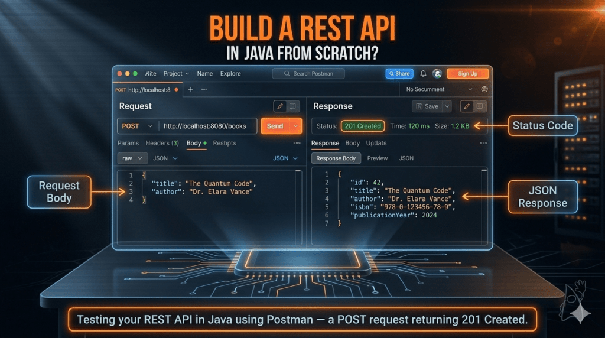Image resolution: width=605 pixels, height=338 pixels.
Task: Click the response "publicationYear": 2024 line
Action: (393, 215)
